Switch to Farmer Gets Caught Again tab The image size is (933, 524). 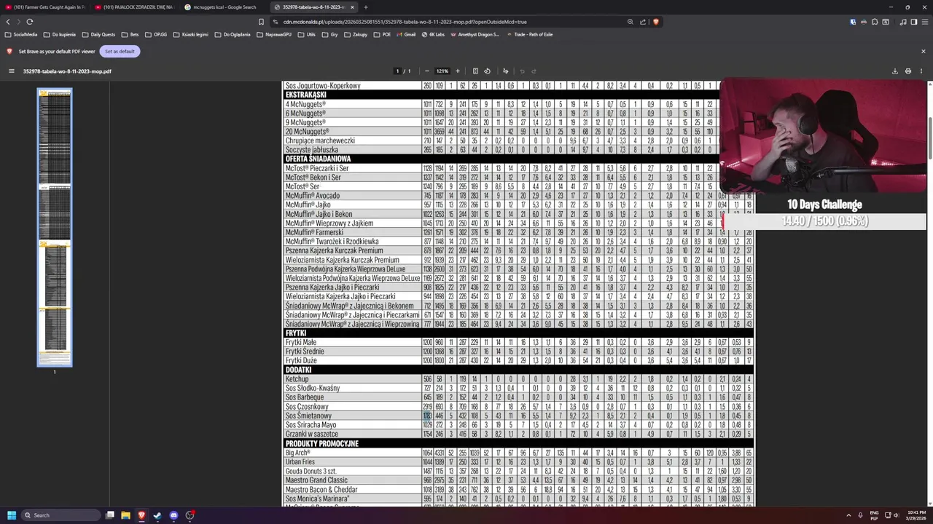(45, 7)
